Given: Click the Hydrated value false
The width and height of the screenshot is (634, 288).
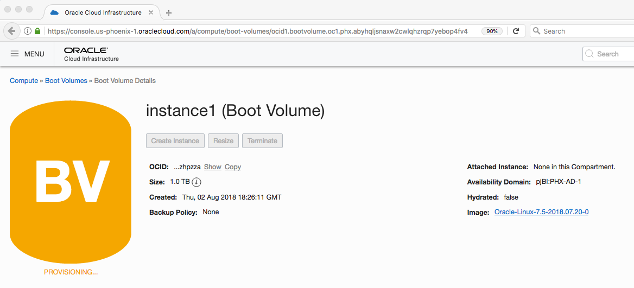Looking at the screenshot, I should 511,197.
